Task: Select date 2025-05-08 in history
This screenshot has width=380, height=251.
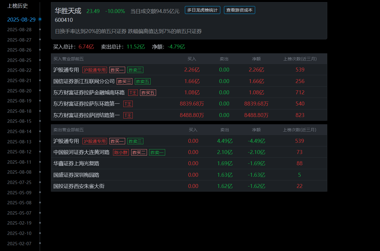Action: (19, 203)
